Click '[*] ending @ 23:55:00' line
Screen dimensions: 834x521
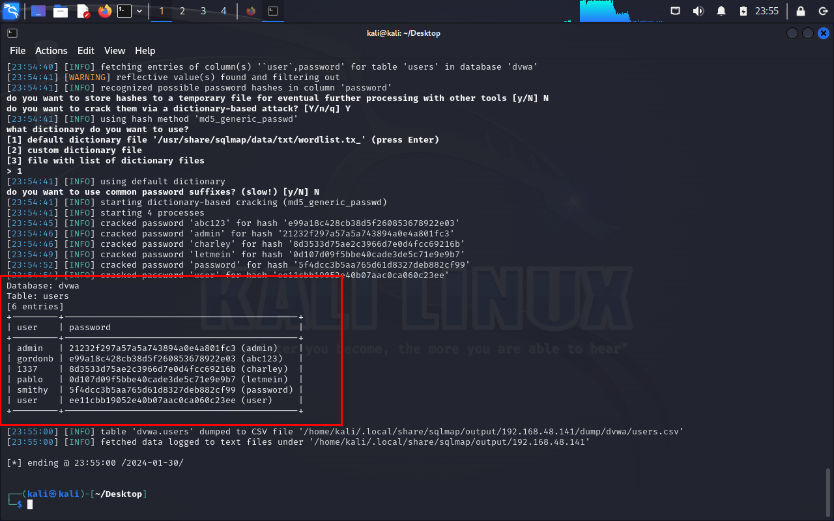(95, 463)
